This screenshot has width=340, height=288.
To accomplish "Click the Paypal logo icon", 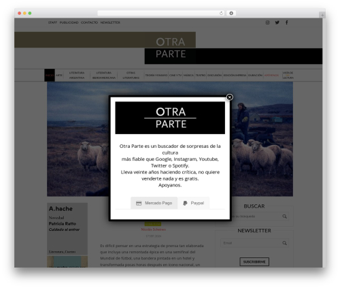I will click(x=185, y=203).
